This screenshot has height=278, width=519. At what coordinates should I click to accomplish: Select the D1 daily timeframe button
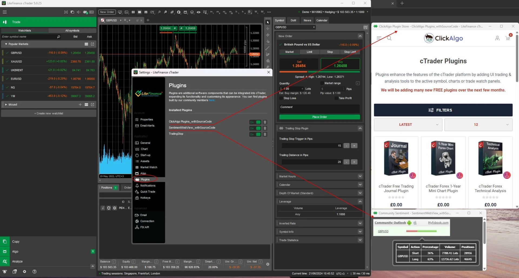pyautogui.click(x=250, y=12)
